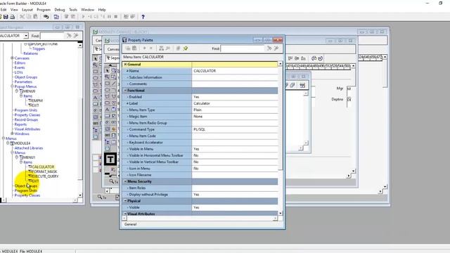Open the Debug menu
This screenshot has width=450, height=253.
tap(59, 9)
